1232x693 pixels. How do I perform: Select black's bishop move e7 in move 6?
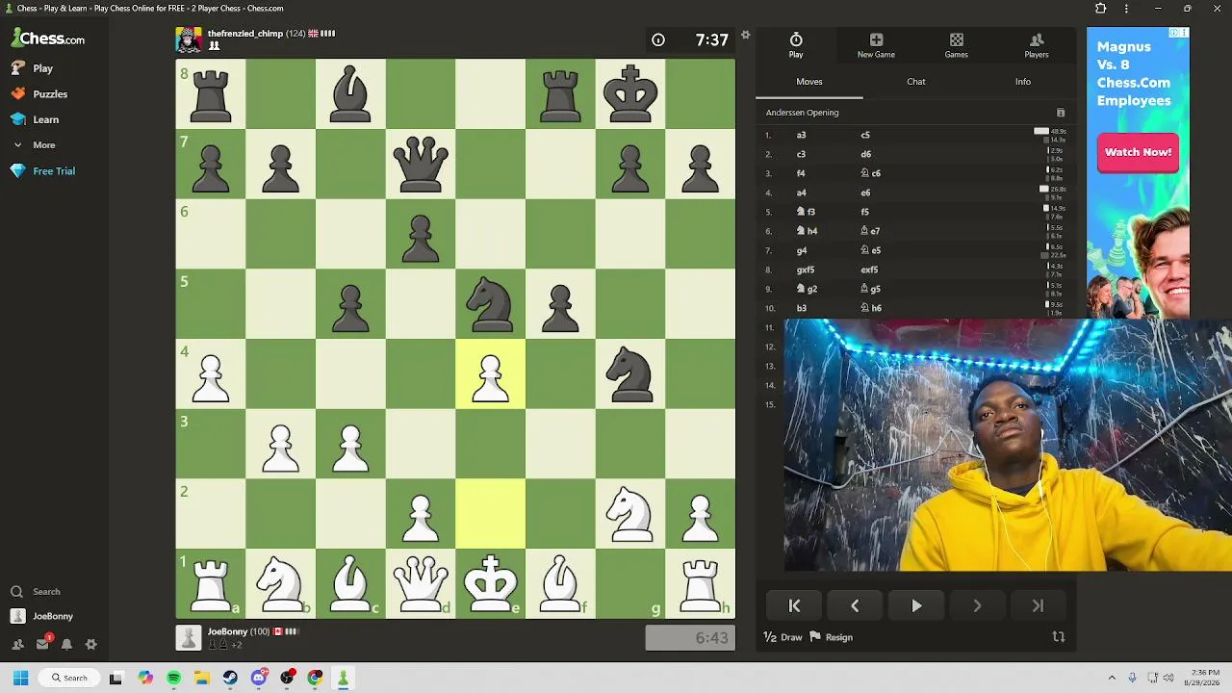(871, 231)
